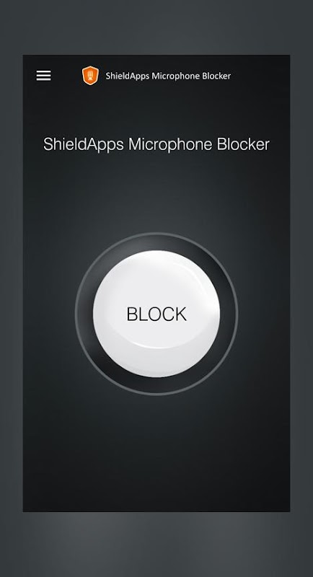Tap the BLOCK button to block microphone

click(x=156, y=314)
